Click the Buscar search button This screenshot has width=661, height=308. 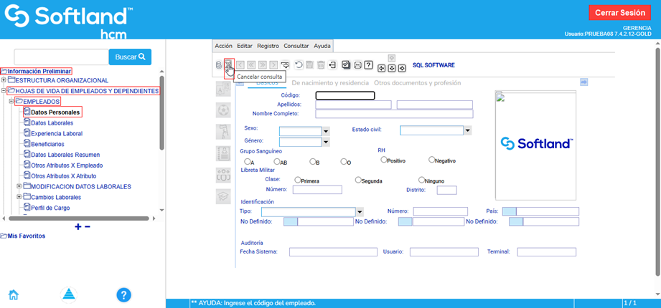130,57
